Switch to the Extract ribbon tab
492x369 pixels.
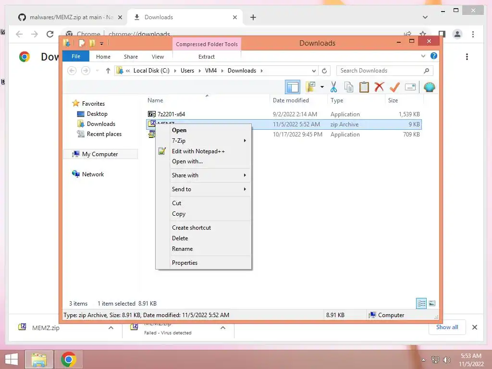point(207,57)
